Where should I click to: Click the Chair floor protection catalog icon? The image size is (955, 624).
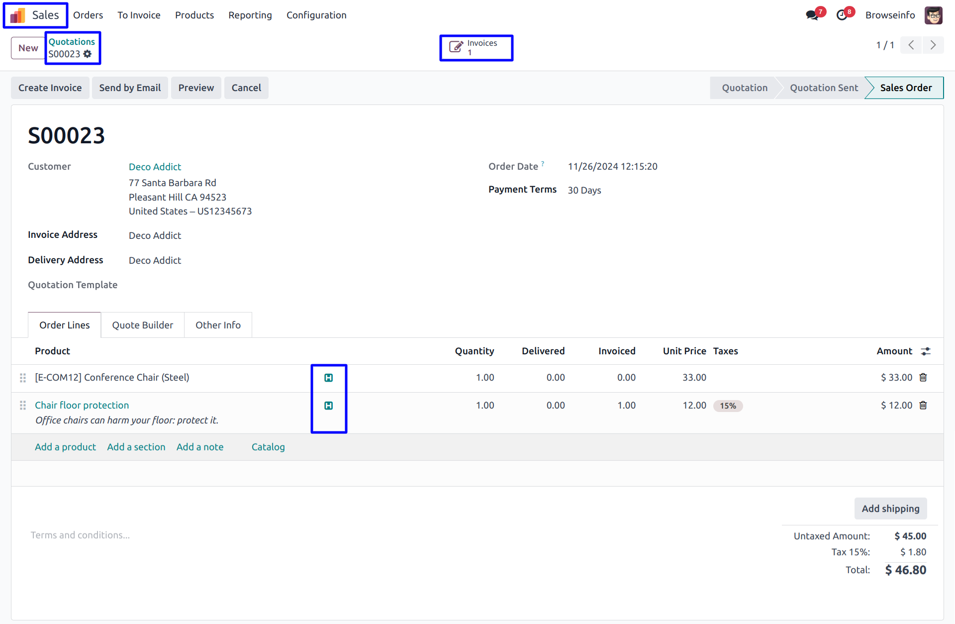(x=328, y=406)
